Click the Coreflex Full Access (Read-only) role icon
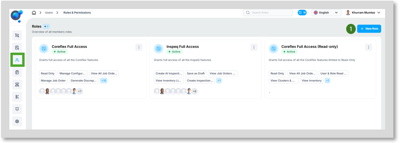Viewport: 400px width, 143px height. (x=273, y=49)
